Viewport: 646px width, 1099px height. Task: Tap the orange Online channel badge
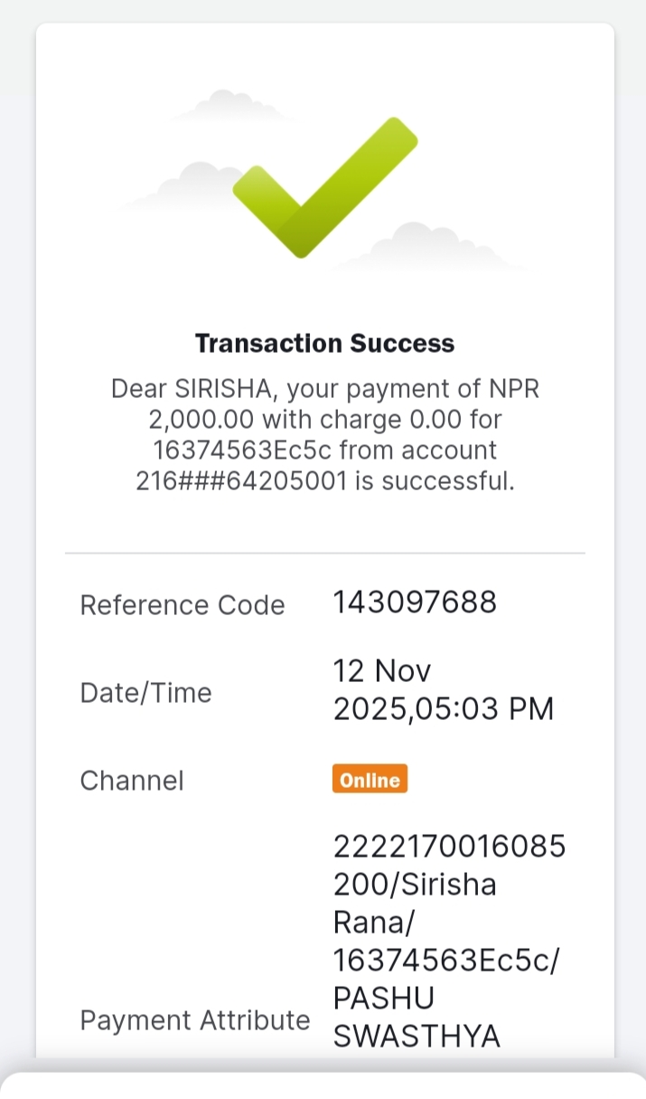coord(370,780)
